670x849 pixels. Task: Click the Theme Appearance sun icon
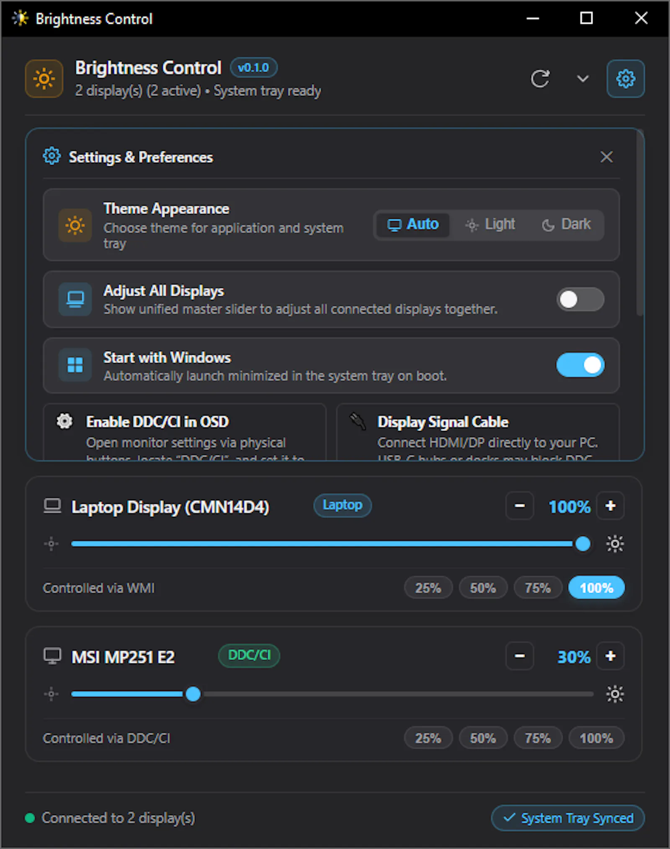[75, 225]
